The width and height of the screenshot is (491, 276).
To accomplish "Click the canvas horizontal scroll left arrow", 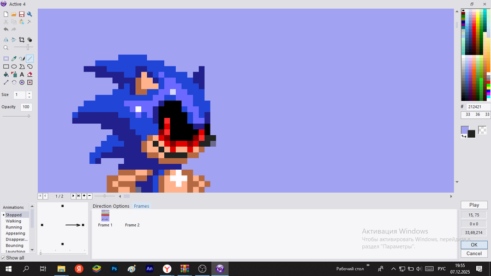I will click(120, 196).
